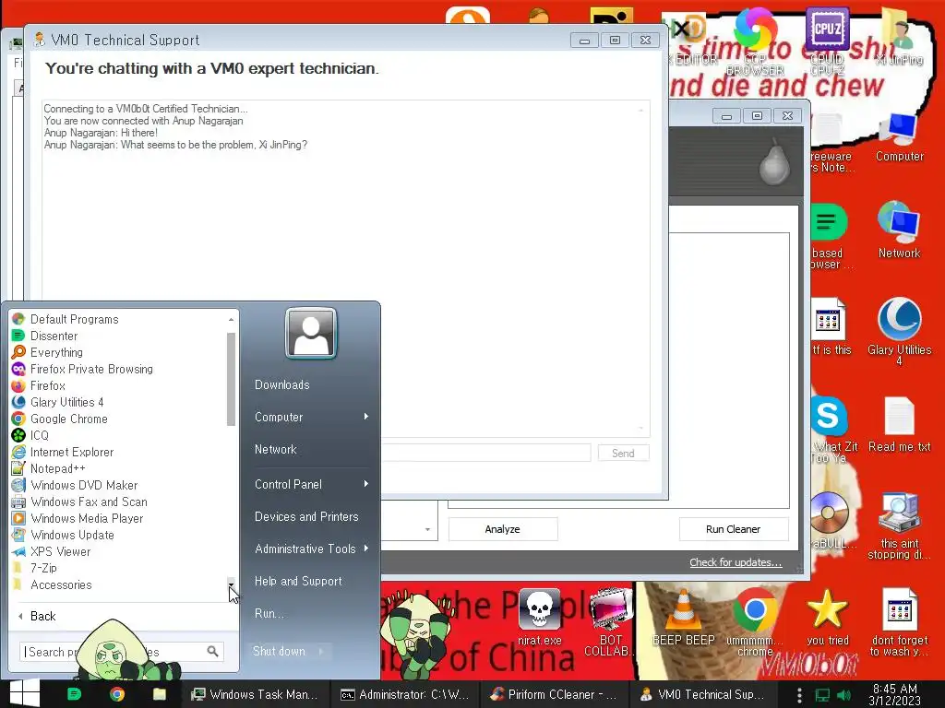Click Analyze in the CCleaner window

coord(503,529)
